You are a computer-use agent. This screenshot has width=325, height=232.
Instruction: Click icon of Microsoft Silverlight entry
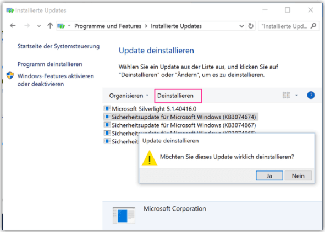(107, 108)
